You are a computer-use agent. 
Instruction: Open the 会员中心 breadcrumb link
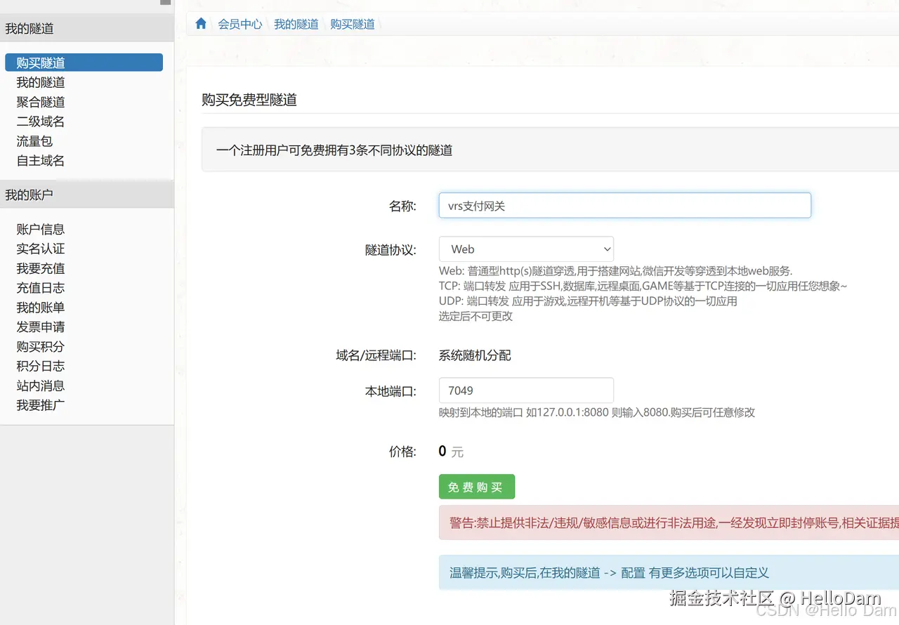coord(239,23)
